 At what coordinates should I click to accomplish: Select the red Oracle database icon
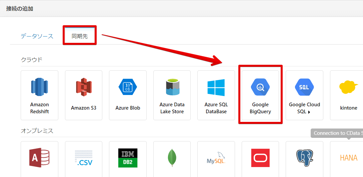click(260, 158)
